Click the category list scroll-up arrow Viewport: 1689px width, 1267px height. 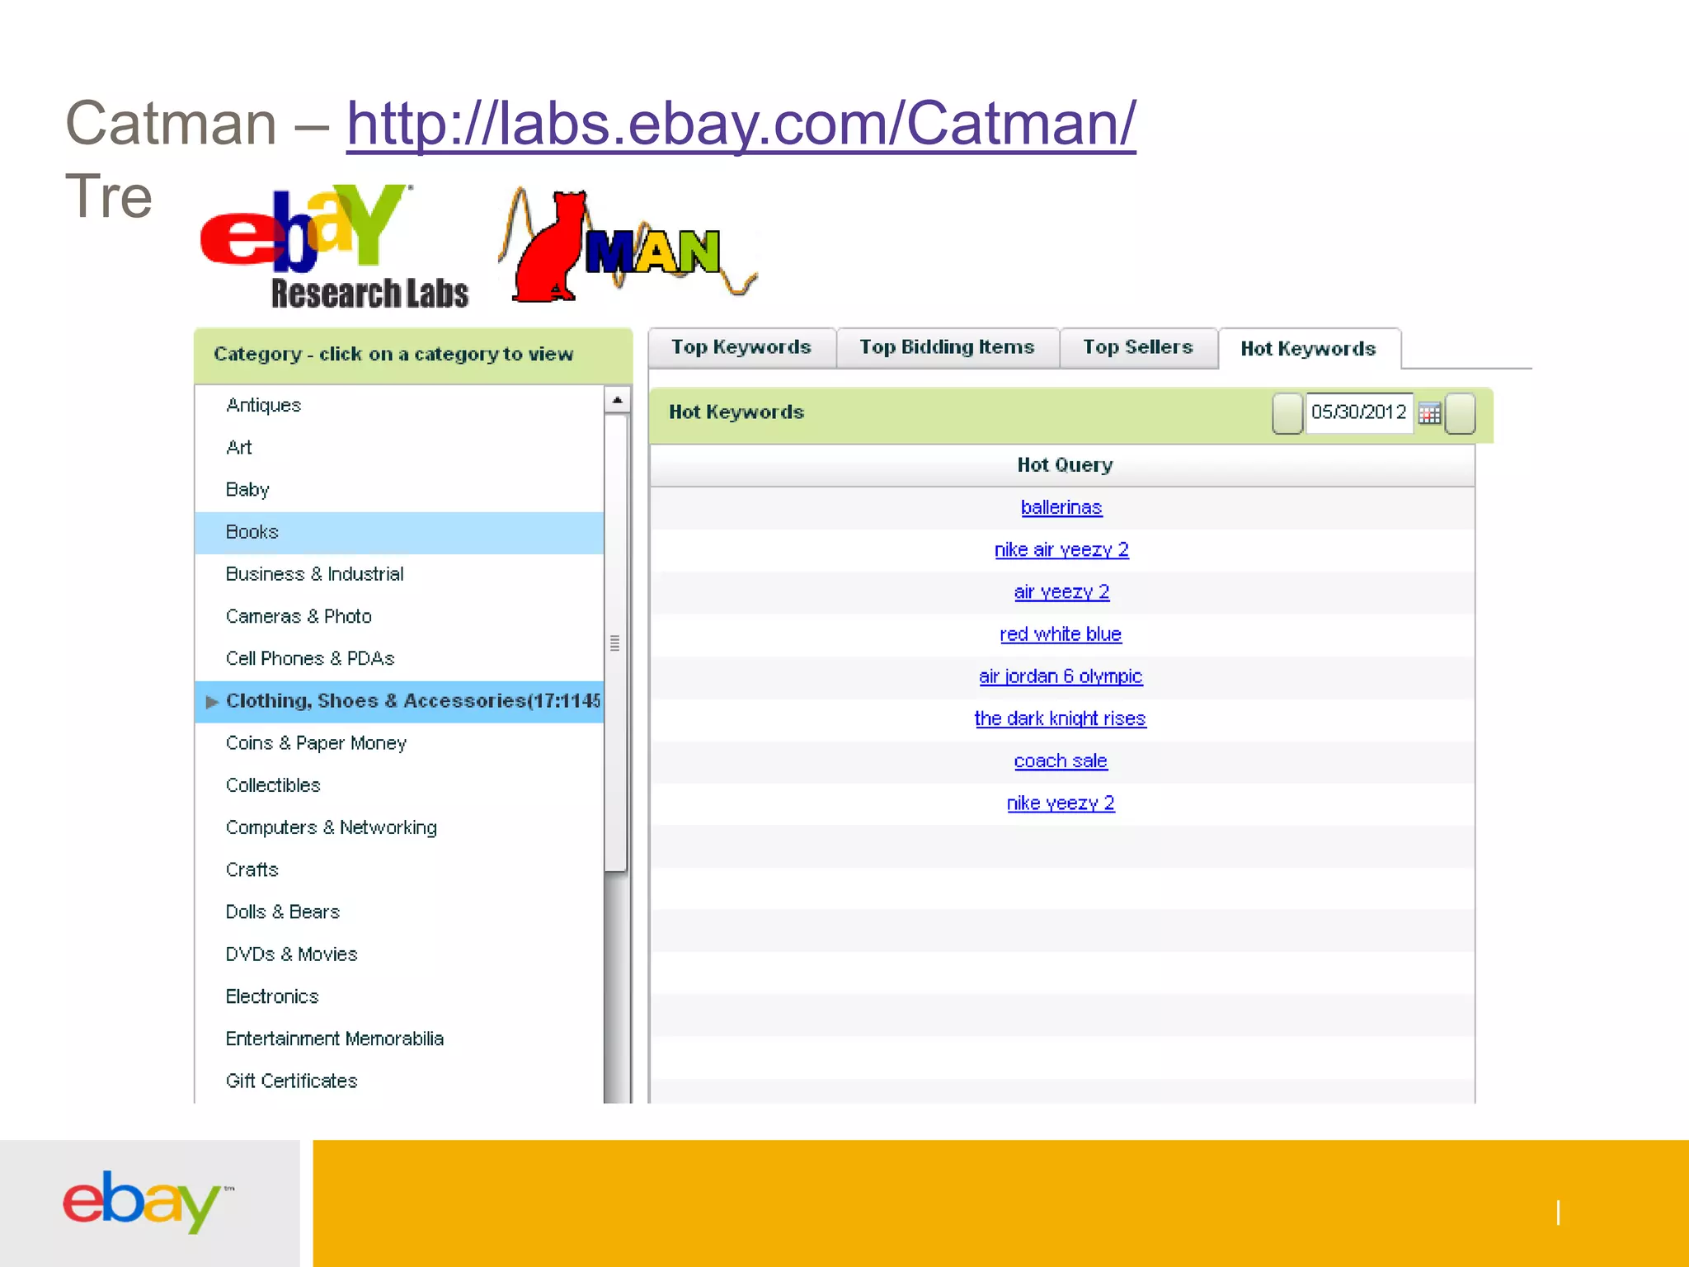617,400
